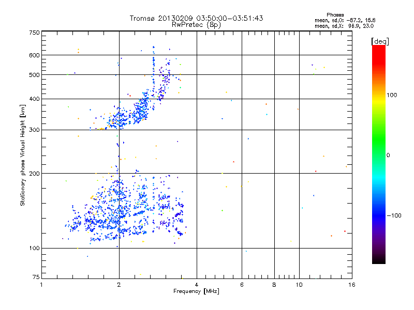The image size is (414, 310).
Task: Click the '[deg]' colorbar unit label
Action: (x=380, y=41)
